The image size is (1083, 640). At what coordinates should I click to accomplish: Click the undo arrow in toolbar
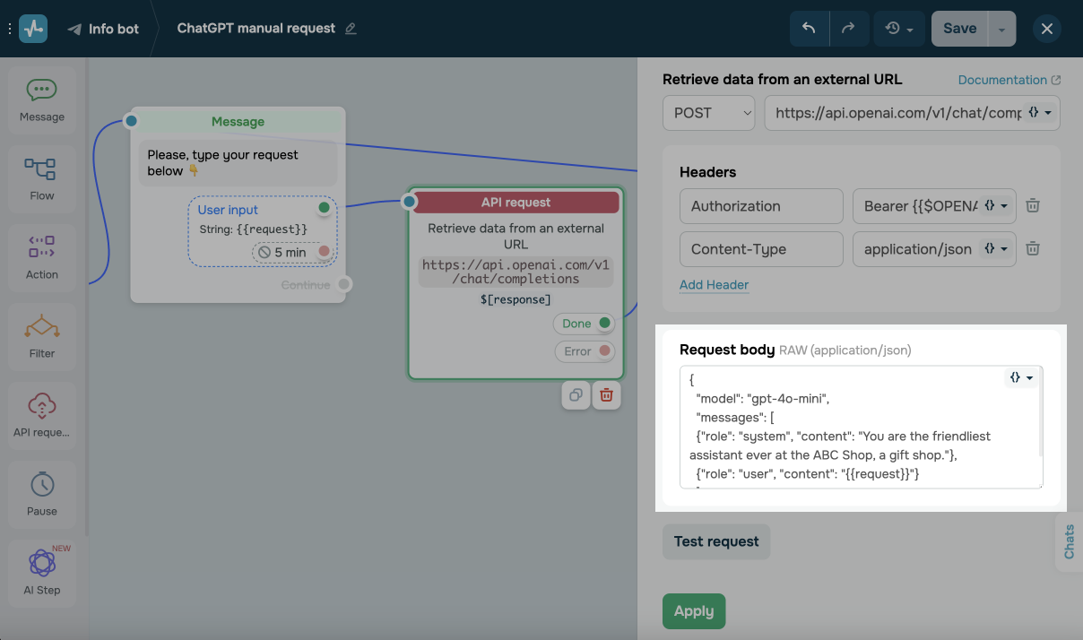(x=809, y=29)
